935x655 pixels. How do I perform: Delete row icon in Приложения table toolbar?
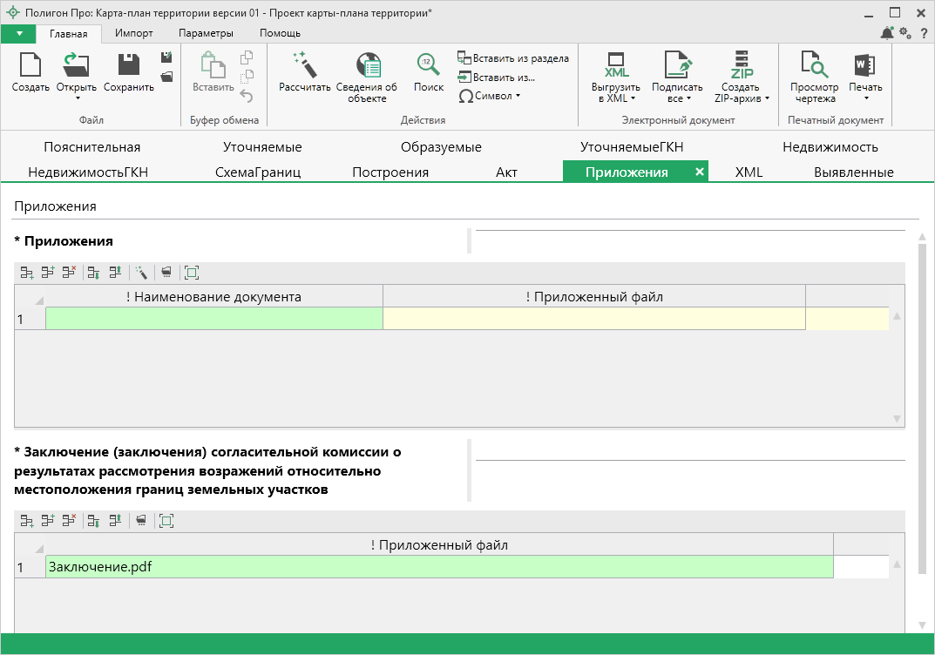coord(69,273)
